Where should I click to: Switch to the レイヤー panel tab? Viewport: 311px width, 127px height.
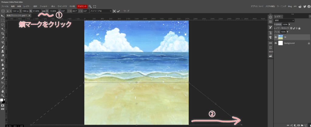[279, 16]
